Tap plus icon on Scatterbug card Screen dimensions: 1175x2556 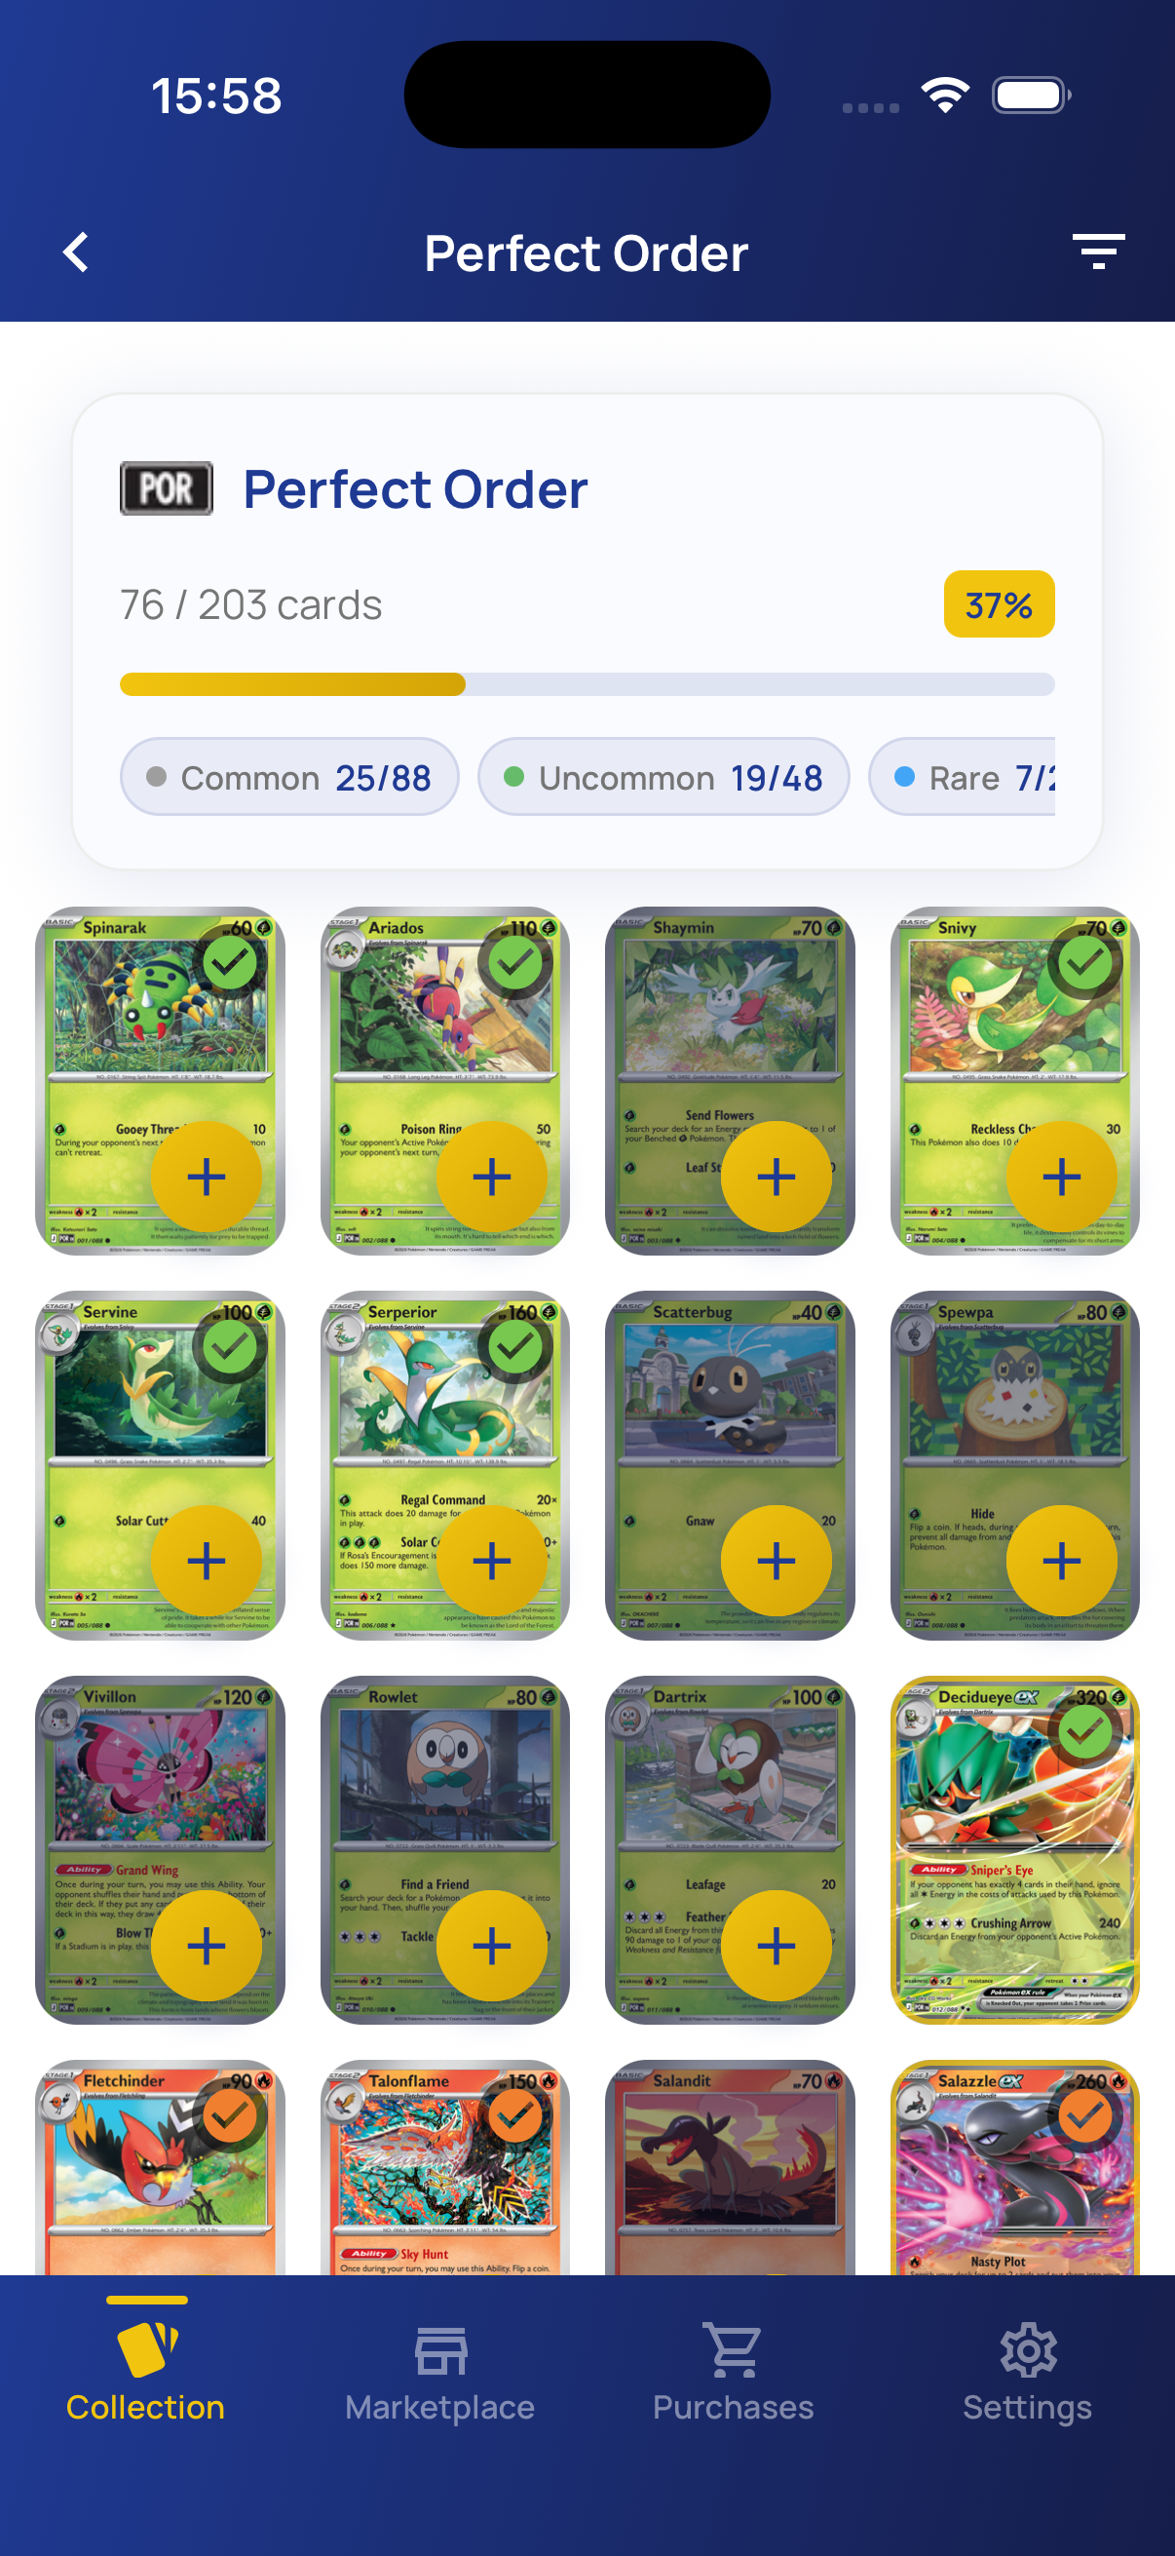click(x=777, y=1561)
